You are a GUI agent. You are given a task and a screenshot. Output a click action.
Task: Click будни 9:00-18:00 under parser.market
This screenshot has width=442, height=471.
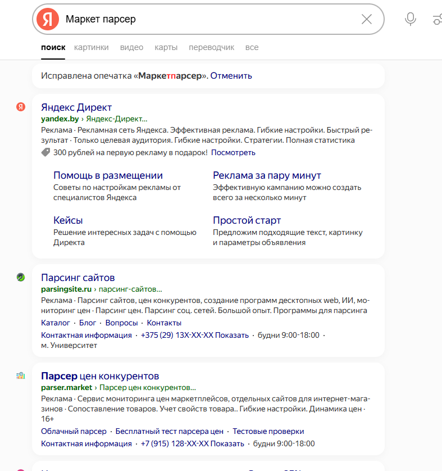(284, 443)
